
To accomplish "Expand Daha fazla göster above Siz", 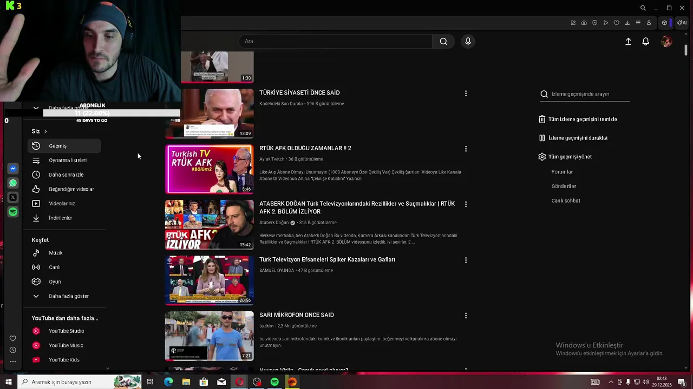I will (61, 108).
